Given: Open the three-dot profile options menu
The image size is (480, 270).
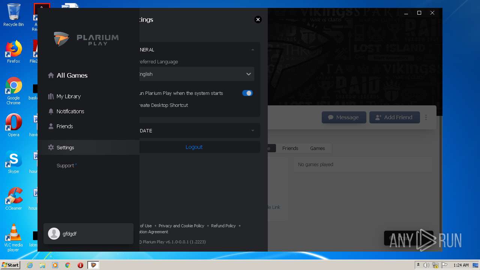Looking at the screenshot, I should pyautogui.click(x=426, y=117).
